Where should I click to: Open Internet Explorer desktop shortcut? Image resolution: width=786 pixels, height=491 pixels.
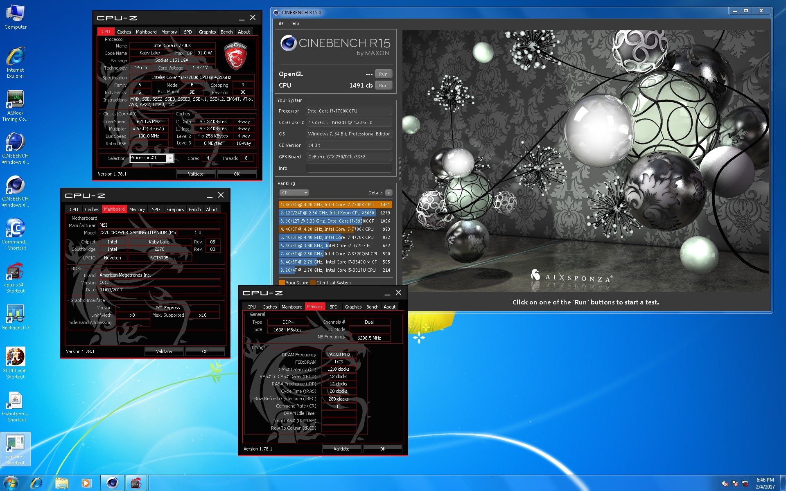point(15,62)
